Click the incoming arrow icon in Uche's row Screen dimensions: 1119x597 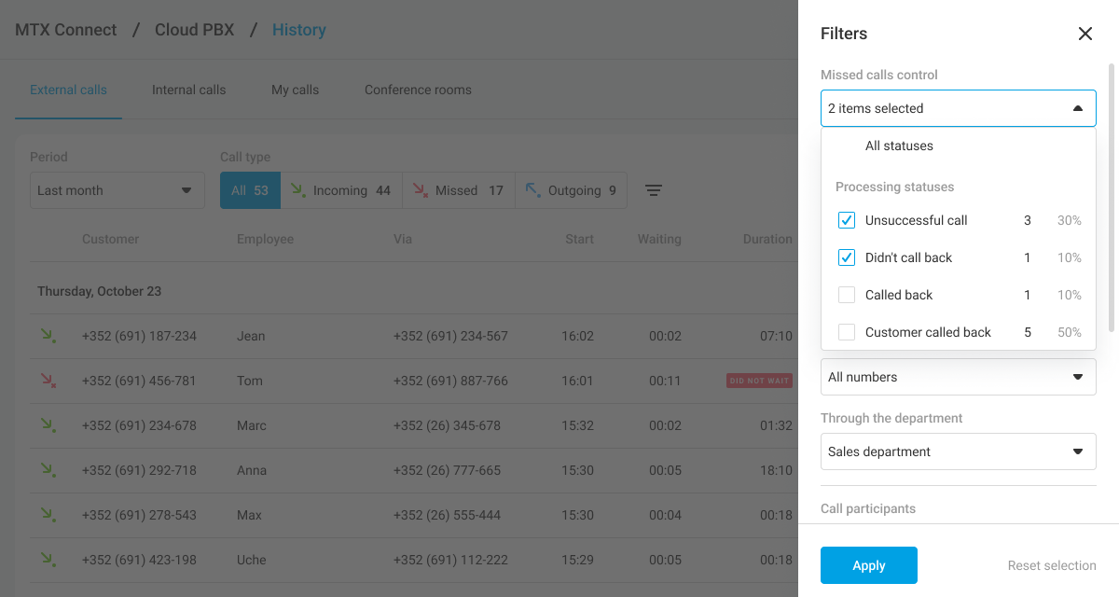48,560
